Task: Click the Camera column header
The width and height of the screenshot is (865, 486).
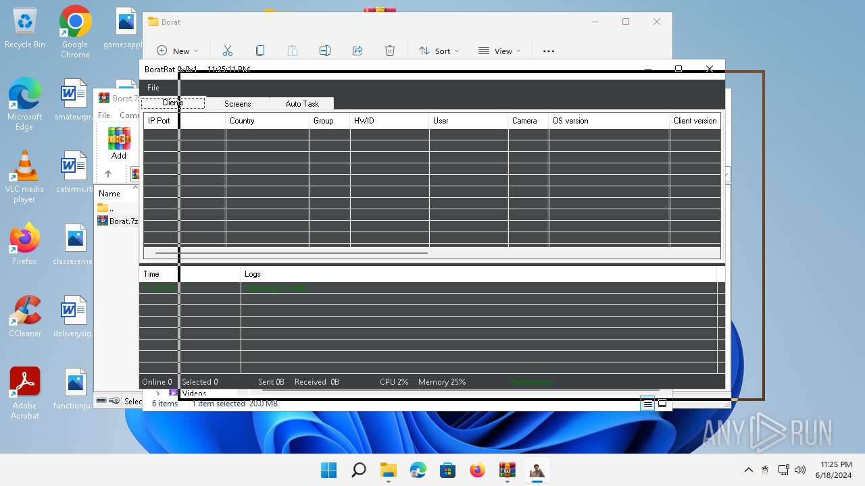Action: (x=528, y=121)
